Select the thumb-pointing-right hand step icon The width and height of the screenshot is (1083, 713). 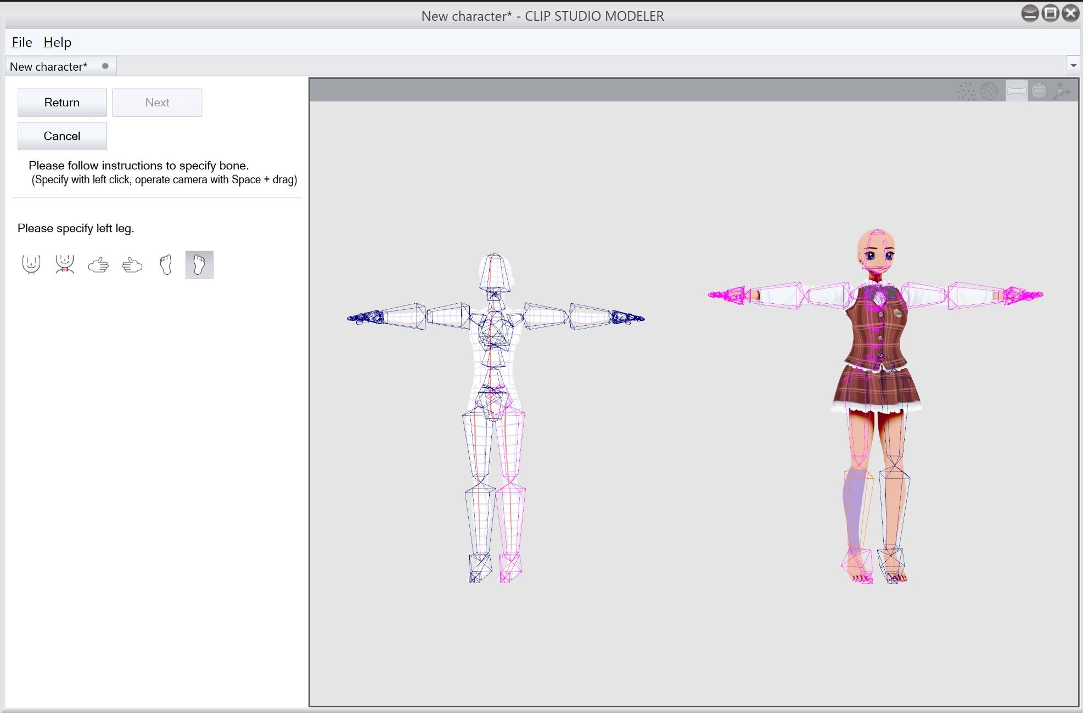pyautogui.click(x=98, y=265)
